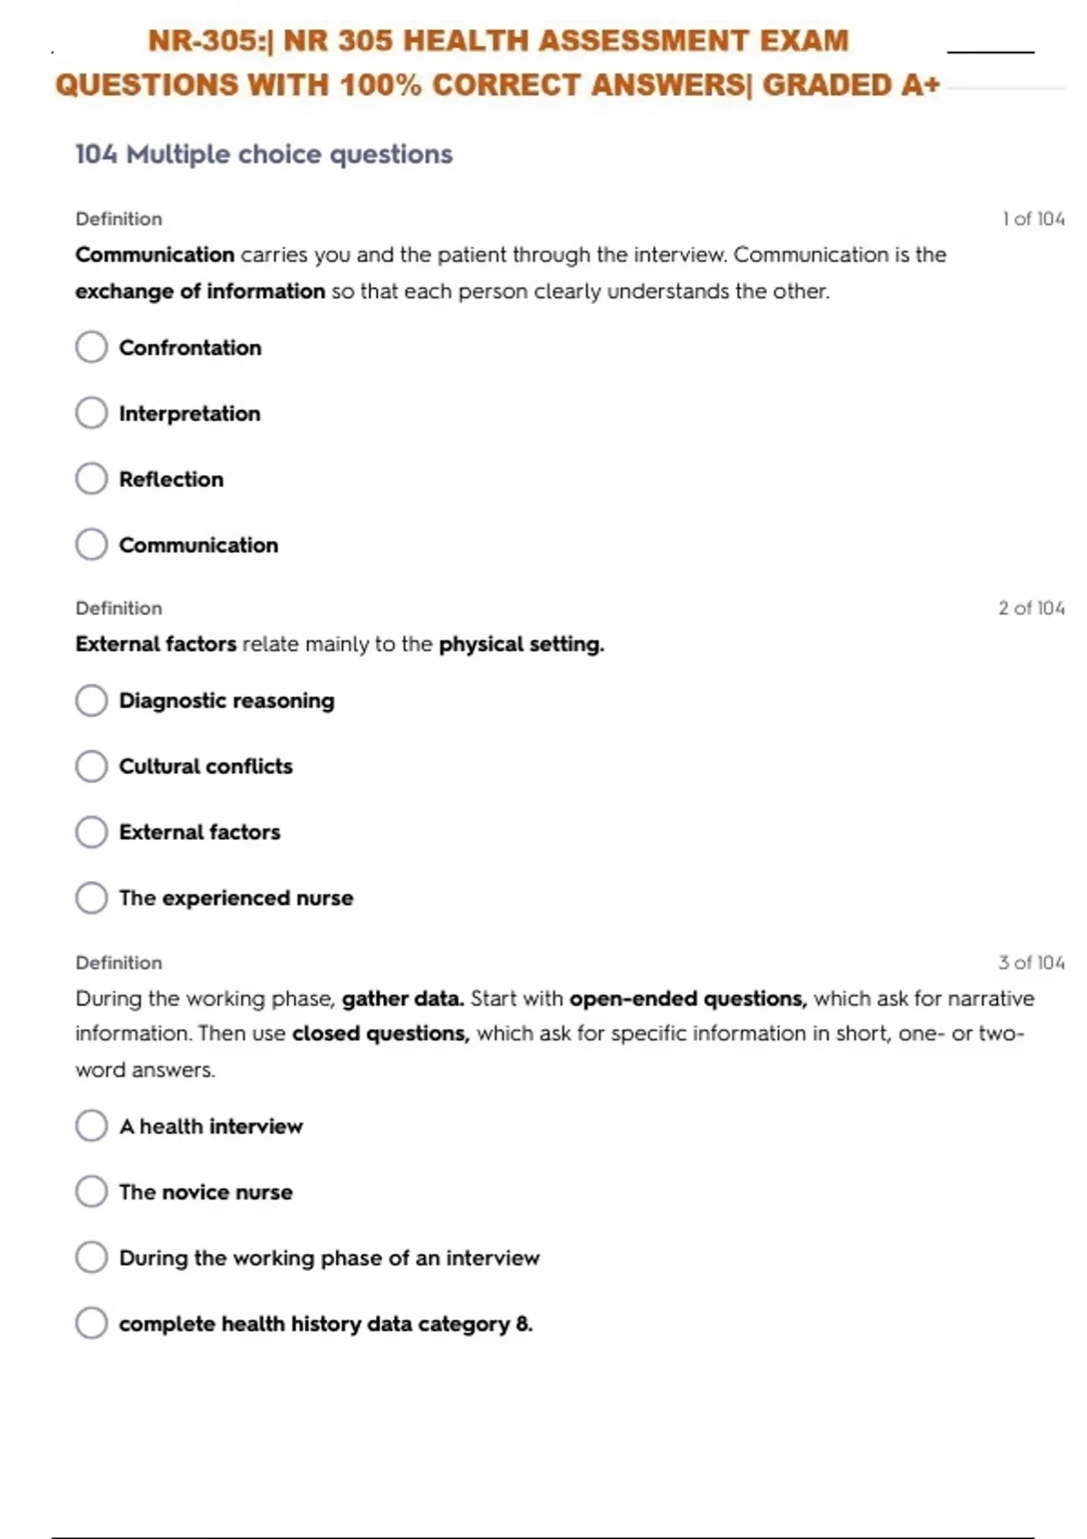
Task: Click the 'open-ended questions' bold phrase
Action: (x=687, y=999)
